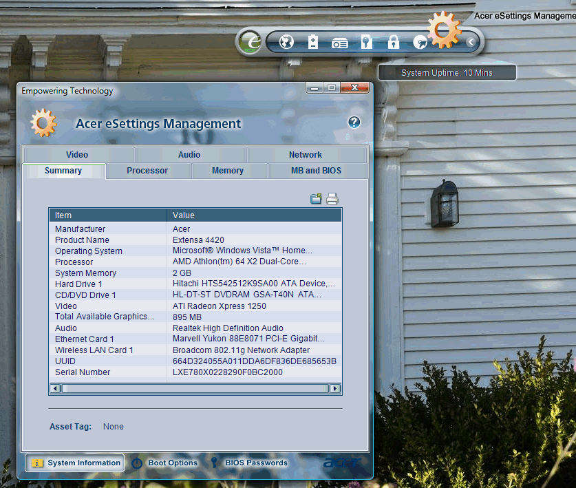This screenshot has height=488, width=576.
Task: Click the orange gear logo in window header
Action: [x=44, y=123]
